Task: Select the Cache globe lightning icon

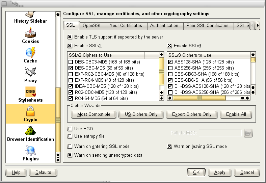Action: click(x=30, y=52)
